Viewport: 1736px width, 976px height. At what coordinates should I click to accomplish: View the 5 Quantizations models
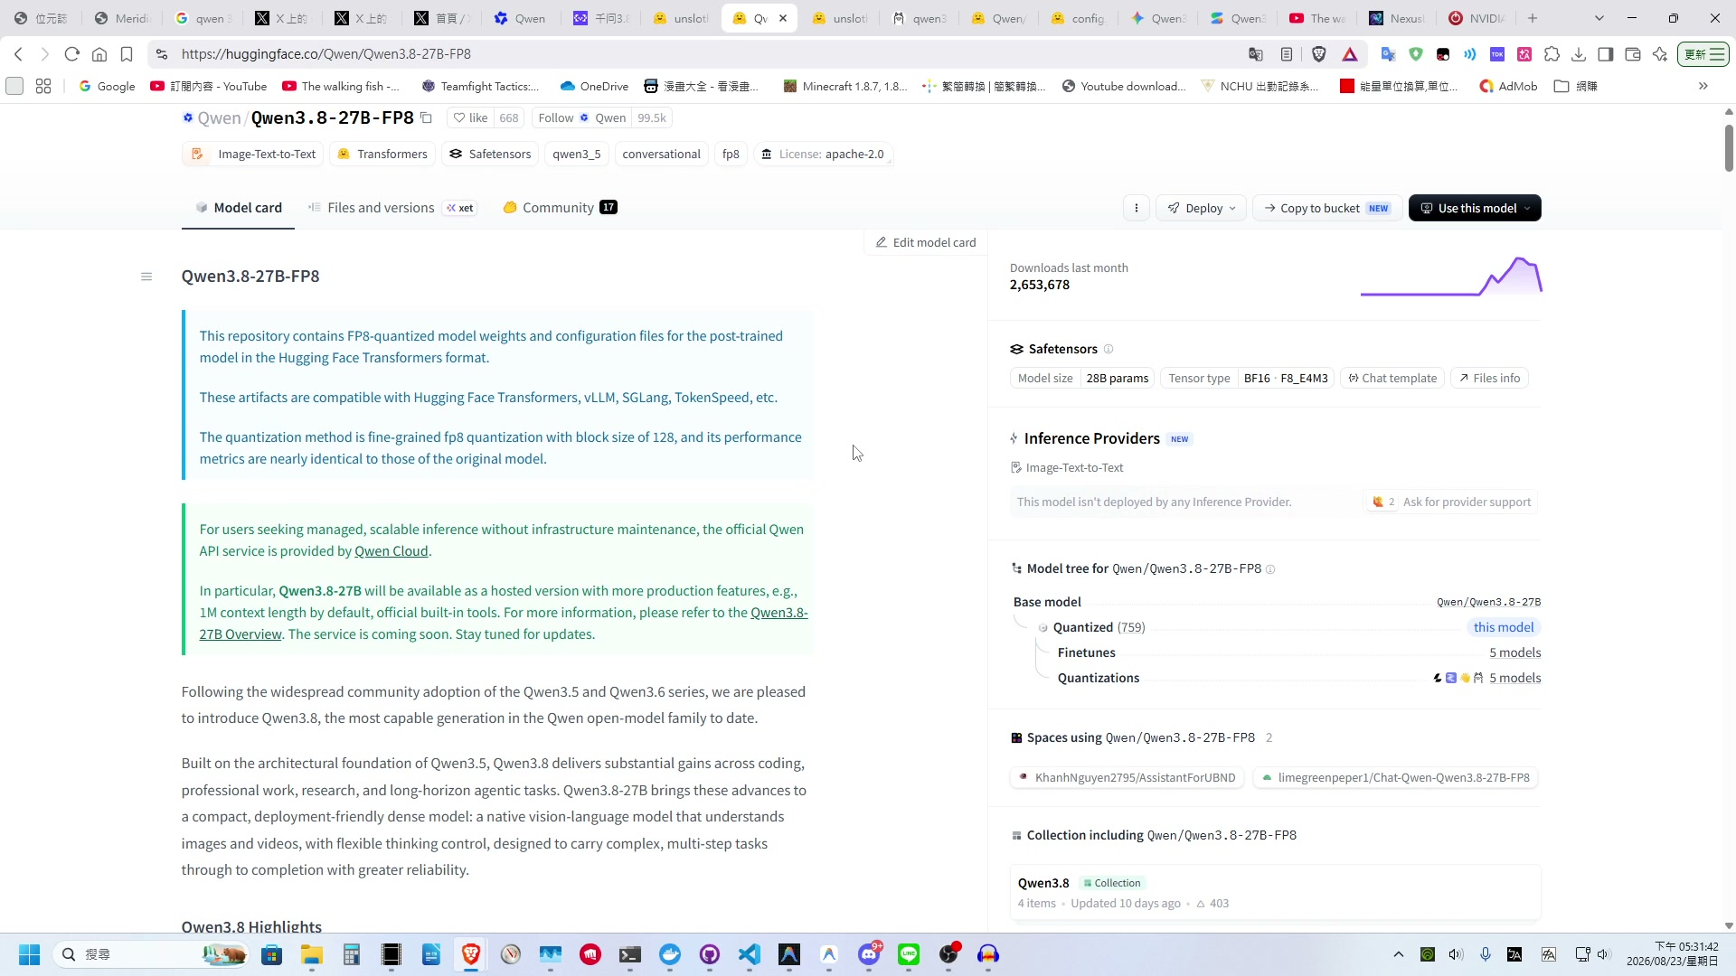(x=1515, y=678)
